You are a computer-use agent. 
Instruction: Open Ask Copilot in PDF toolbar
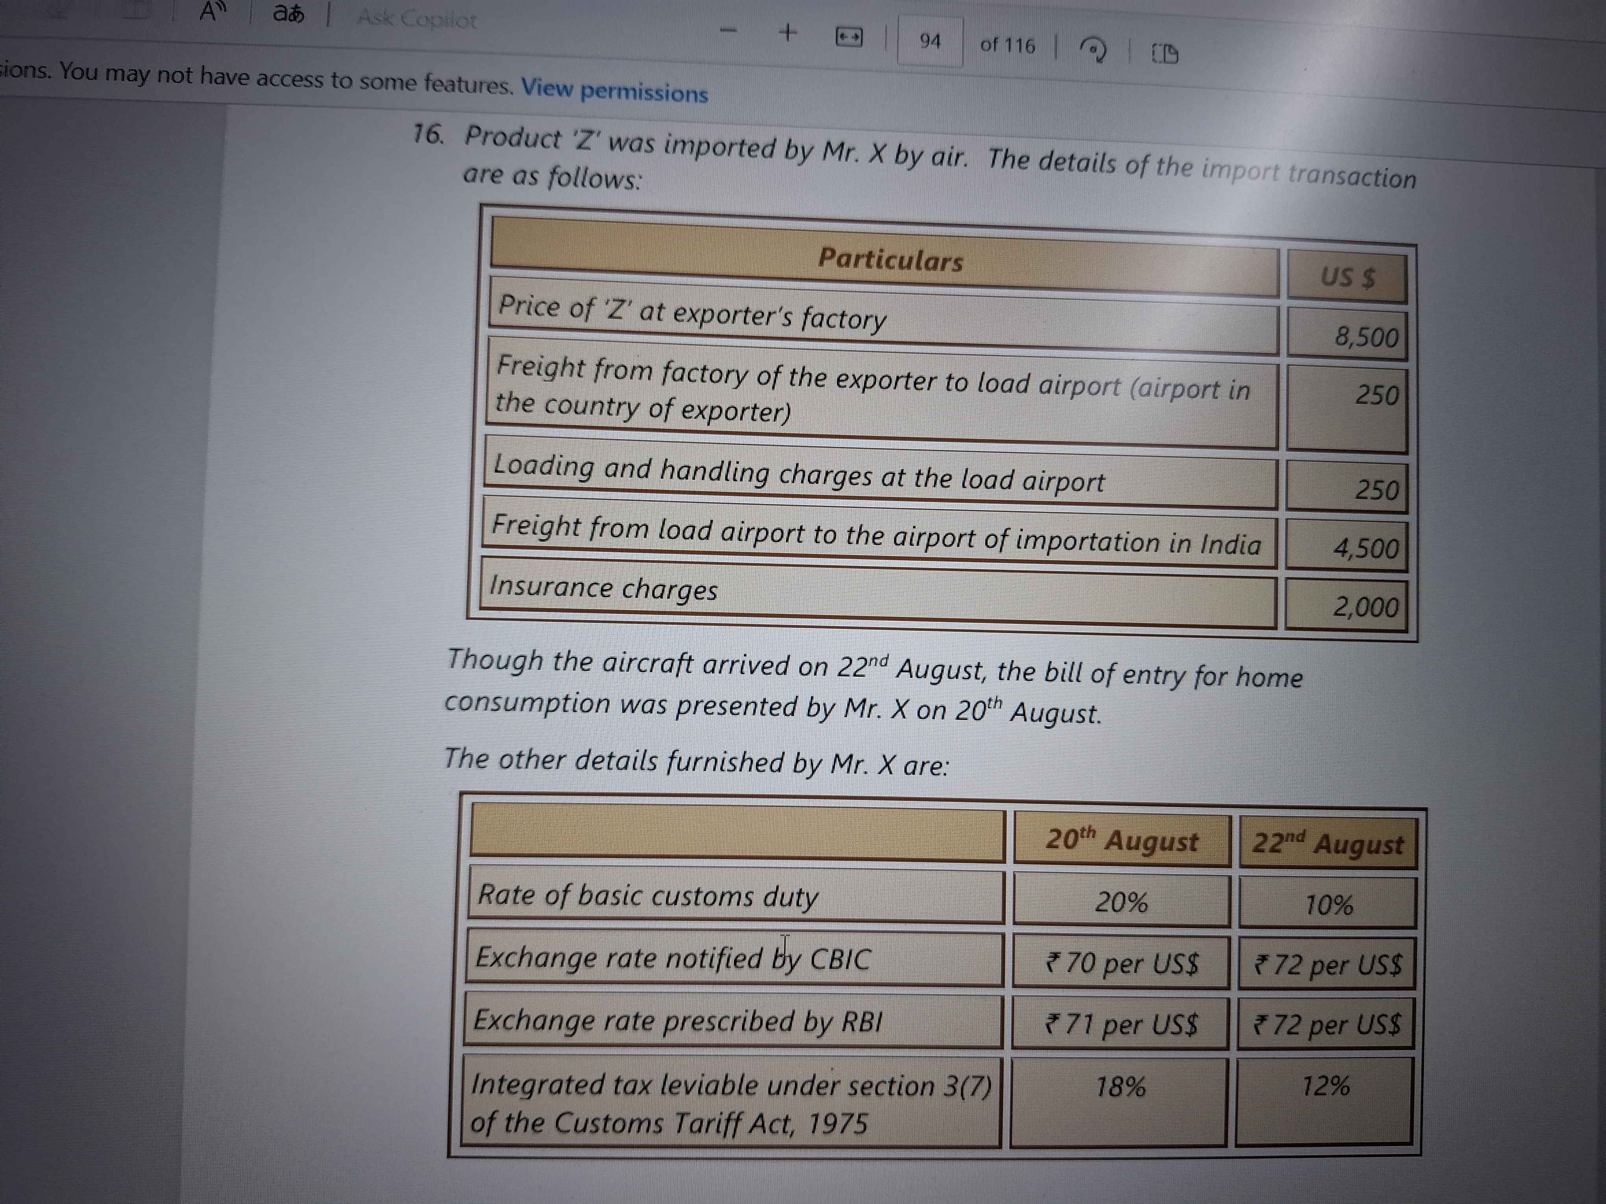(417, 18)
